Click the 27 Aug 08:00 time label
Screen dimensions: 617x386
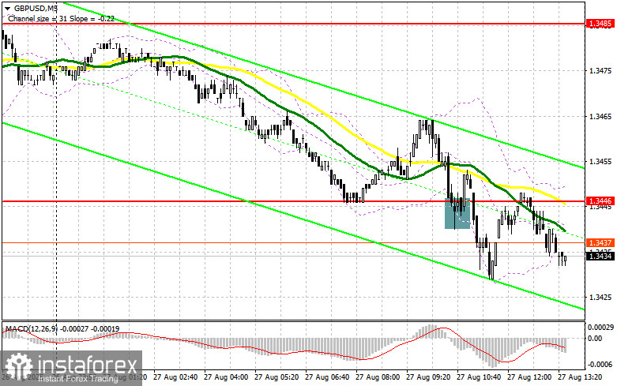[378, 377]
